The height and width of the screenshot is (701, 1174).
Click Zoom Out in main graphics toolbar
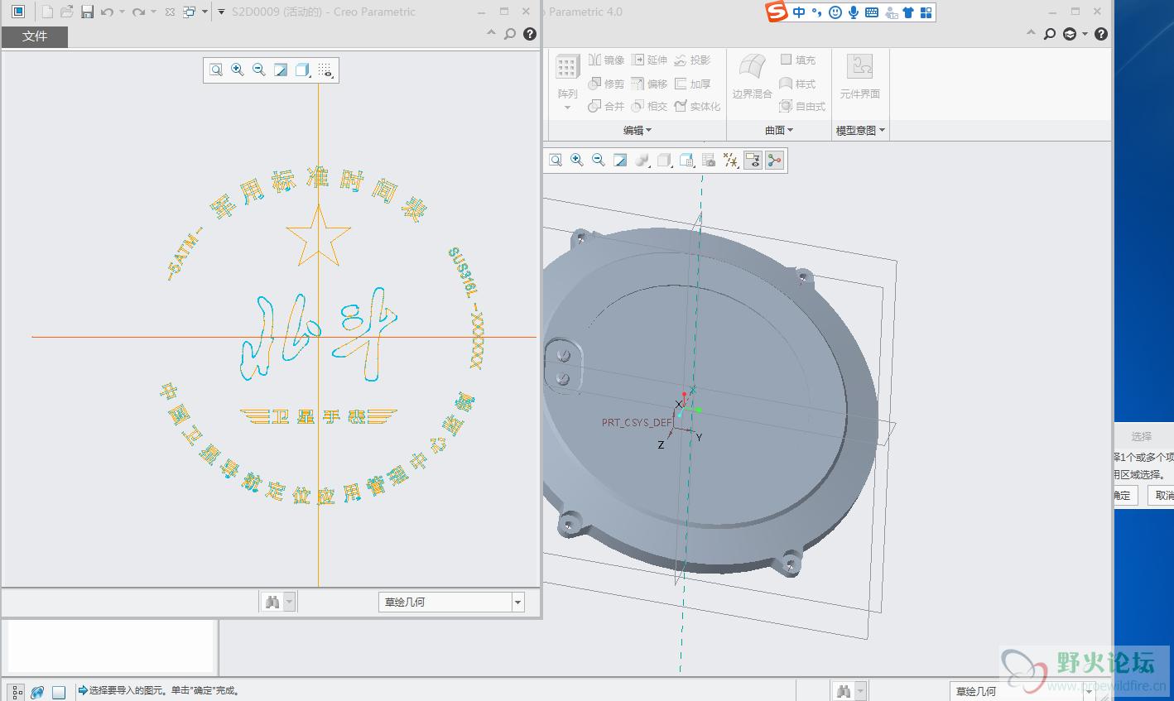pos(599,160)
